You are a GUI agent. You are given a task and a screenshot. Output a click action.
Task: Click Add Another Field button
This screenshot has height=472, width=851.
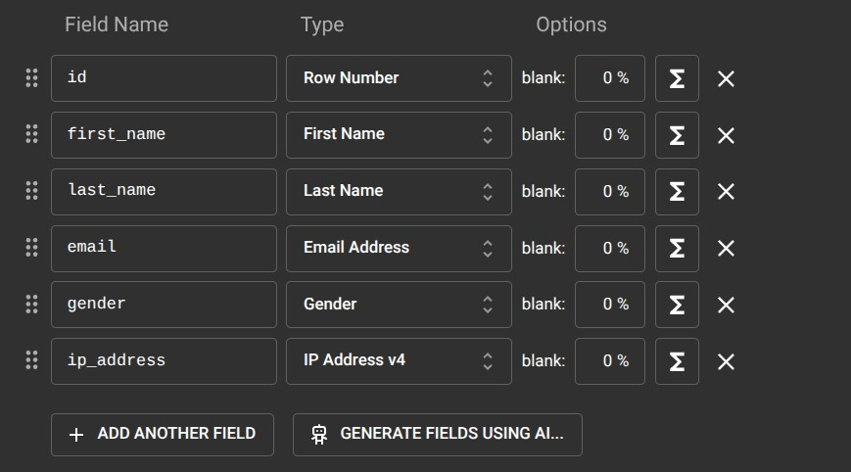163,434
